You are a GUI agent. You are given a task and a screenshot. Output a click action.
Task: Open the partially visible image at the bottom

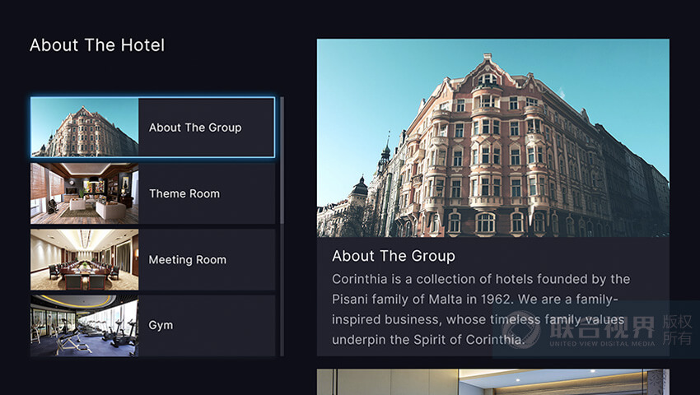point(492,382)
